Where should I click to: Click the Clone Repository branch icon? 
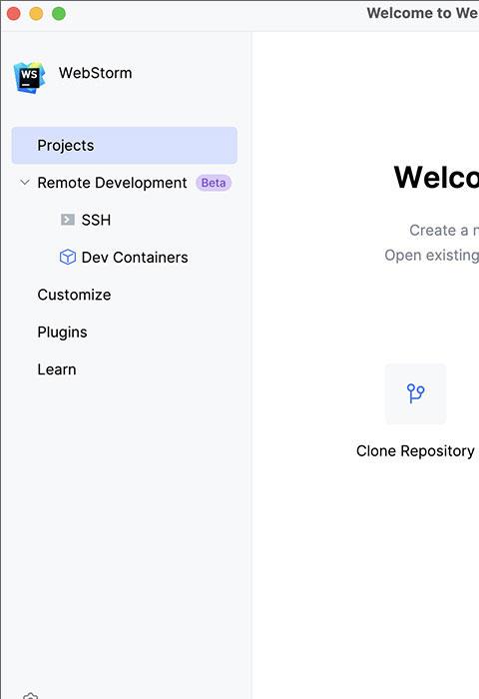(415, 393)
